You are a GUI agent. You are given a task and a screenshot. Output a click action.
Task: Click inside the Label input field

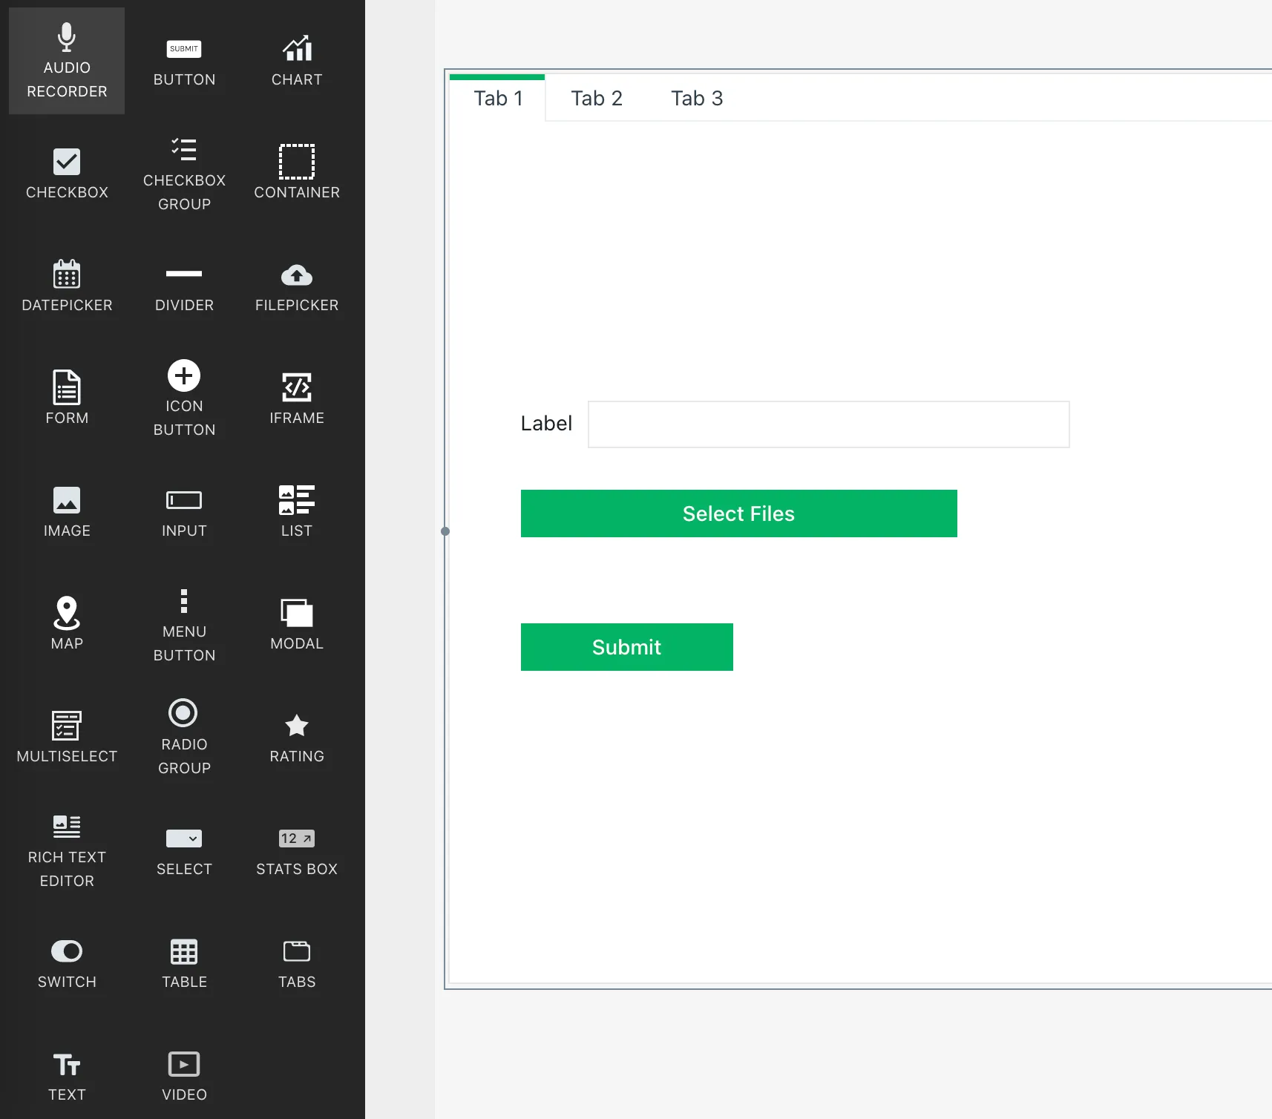pos(828,424)
